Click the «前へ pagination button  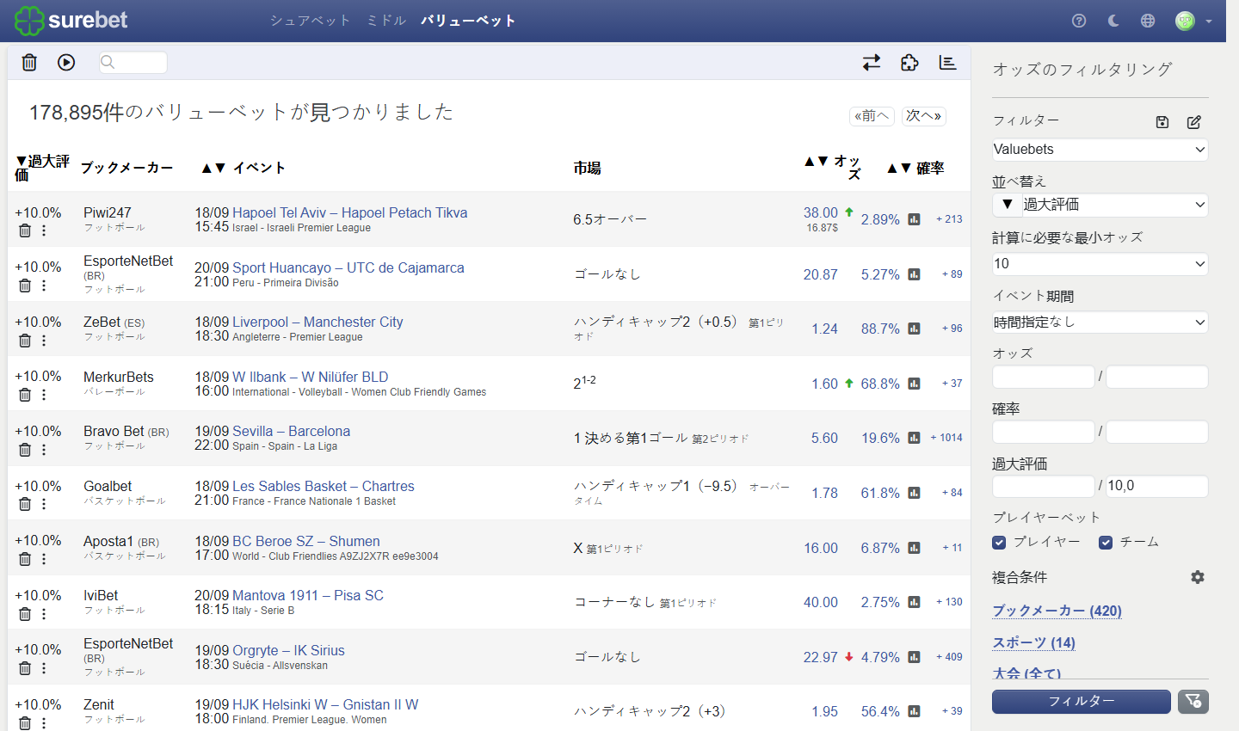point(872,116)
